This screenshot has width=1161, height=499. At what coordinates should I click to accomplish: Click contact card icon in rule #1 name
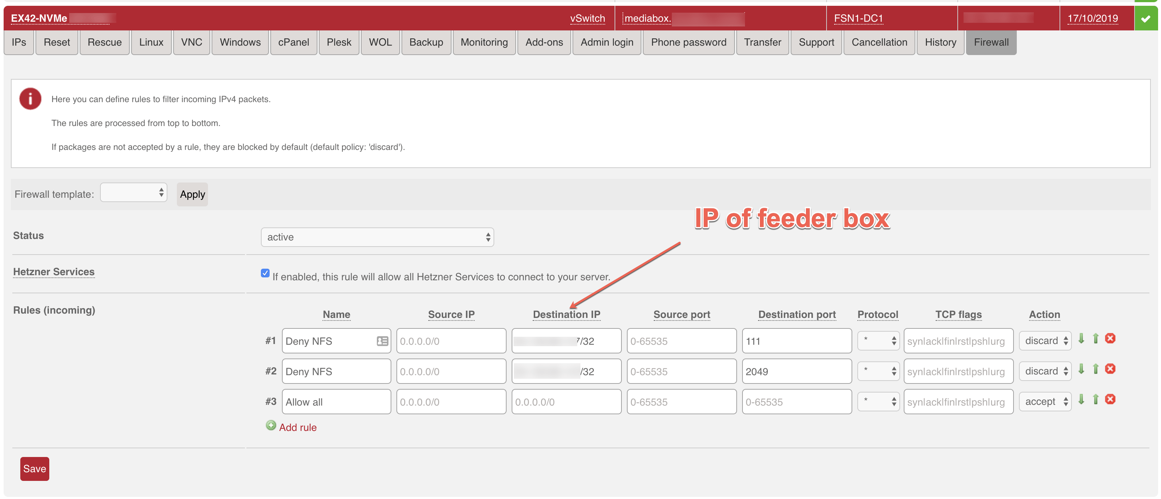[382, 341]
